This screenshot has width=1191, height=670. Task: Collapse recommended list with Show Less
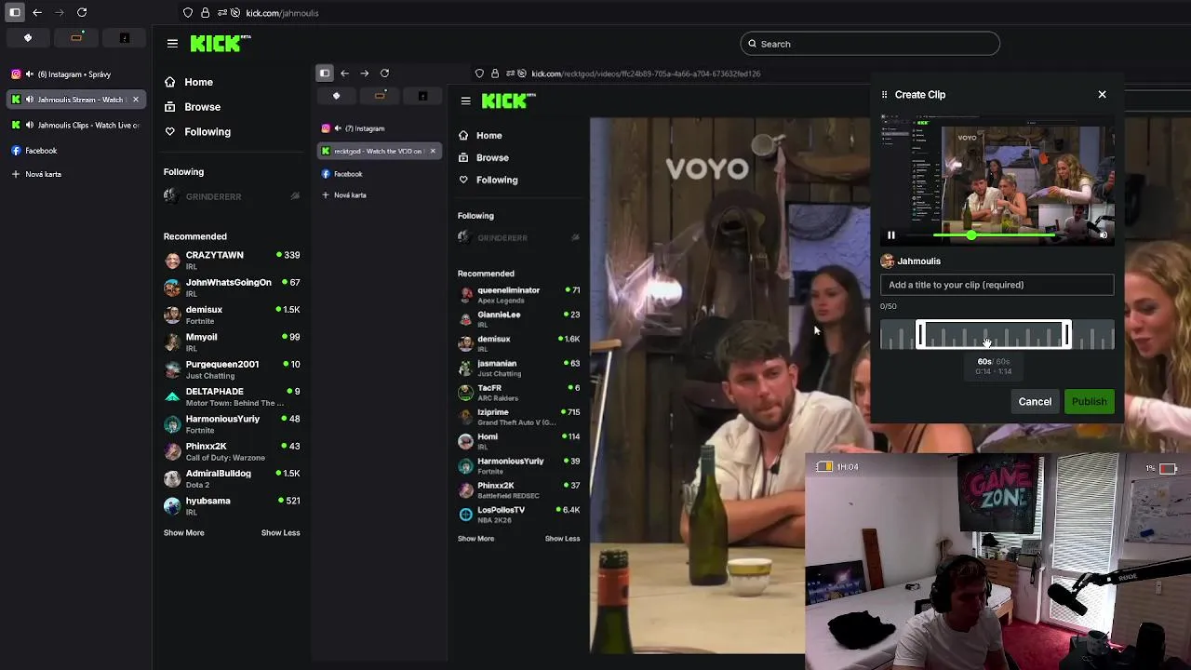[280, 533]
